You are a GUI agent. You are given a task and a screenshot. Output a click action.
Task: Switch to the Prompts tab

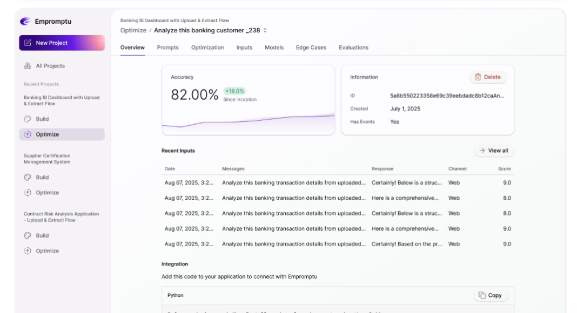tap(167, 47)
